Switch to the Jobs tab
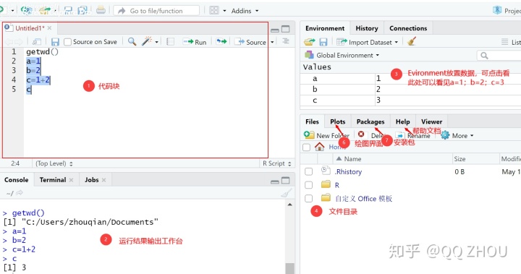This screenshot has height=274, width=521. pyautogui.click(x=92, y=180)
